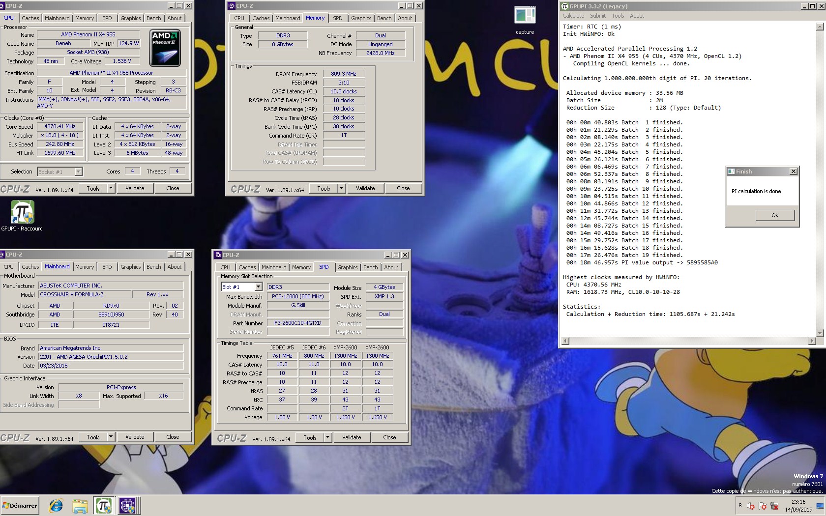Click DRAM Frequency value 809.3 MHz
This screenshot has width=826, height=516.
344,74
